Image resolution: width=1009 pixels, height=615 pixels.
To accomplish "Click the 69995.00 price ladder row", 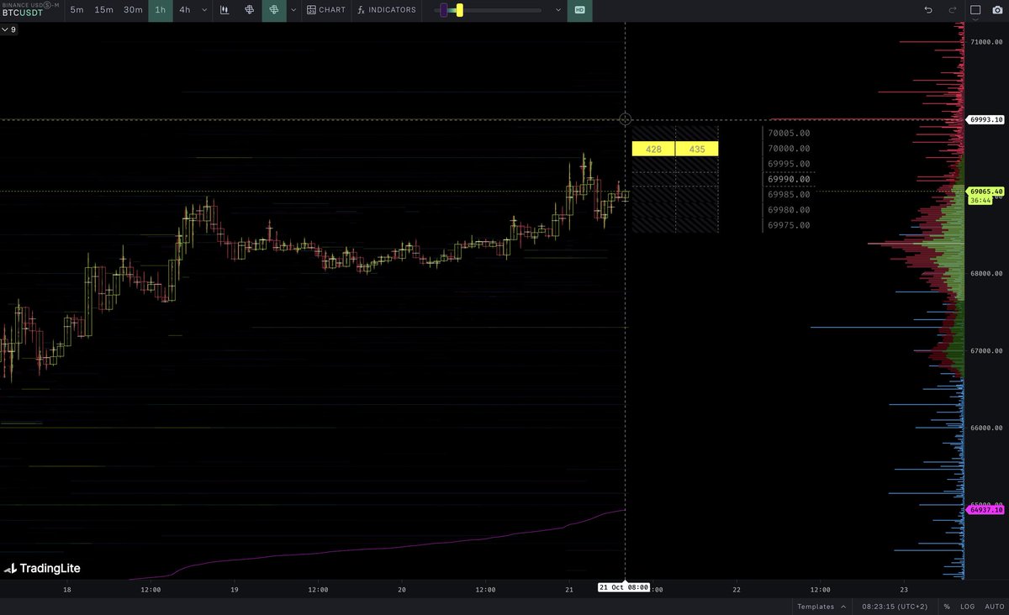I will (x=789, y=164).
